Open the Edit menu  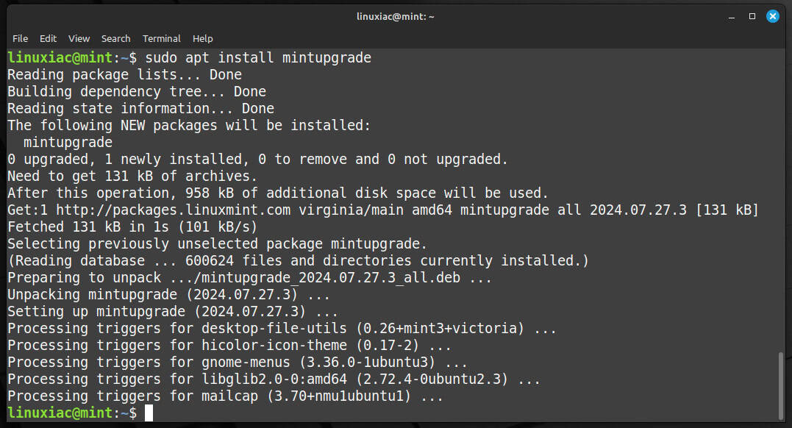[x=48, y=38]
